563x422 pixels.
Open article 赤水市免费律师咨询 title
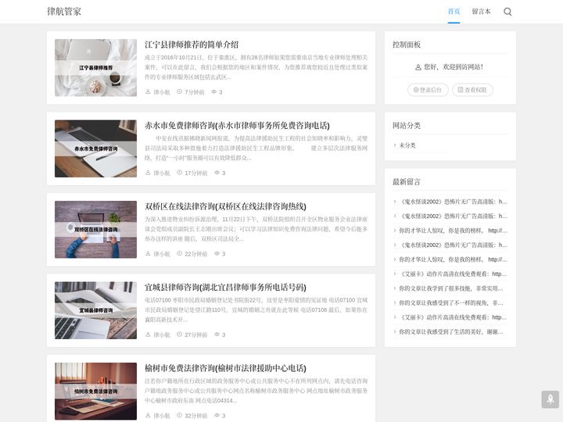[237, 126]
